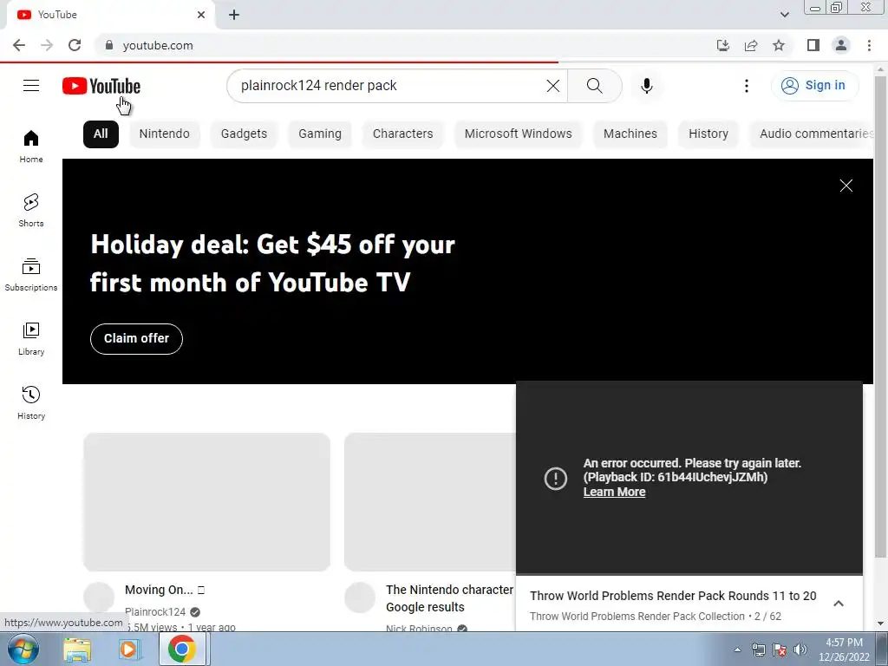Open Nick Robinson channel name

[x=419, y=628]
